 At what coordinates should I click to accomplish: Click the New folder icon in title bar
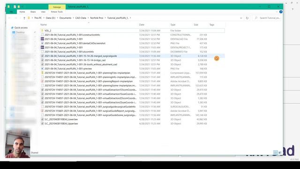point(19,7)
